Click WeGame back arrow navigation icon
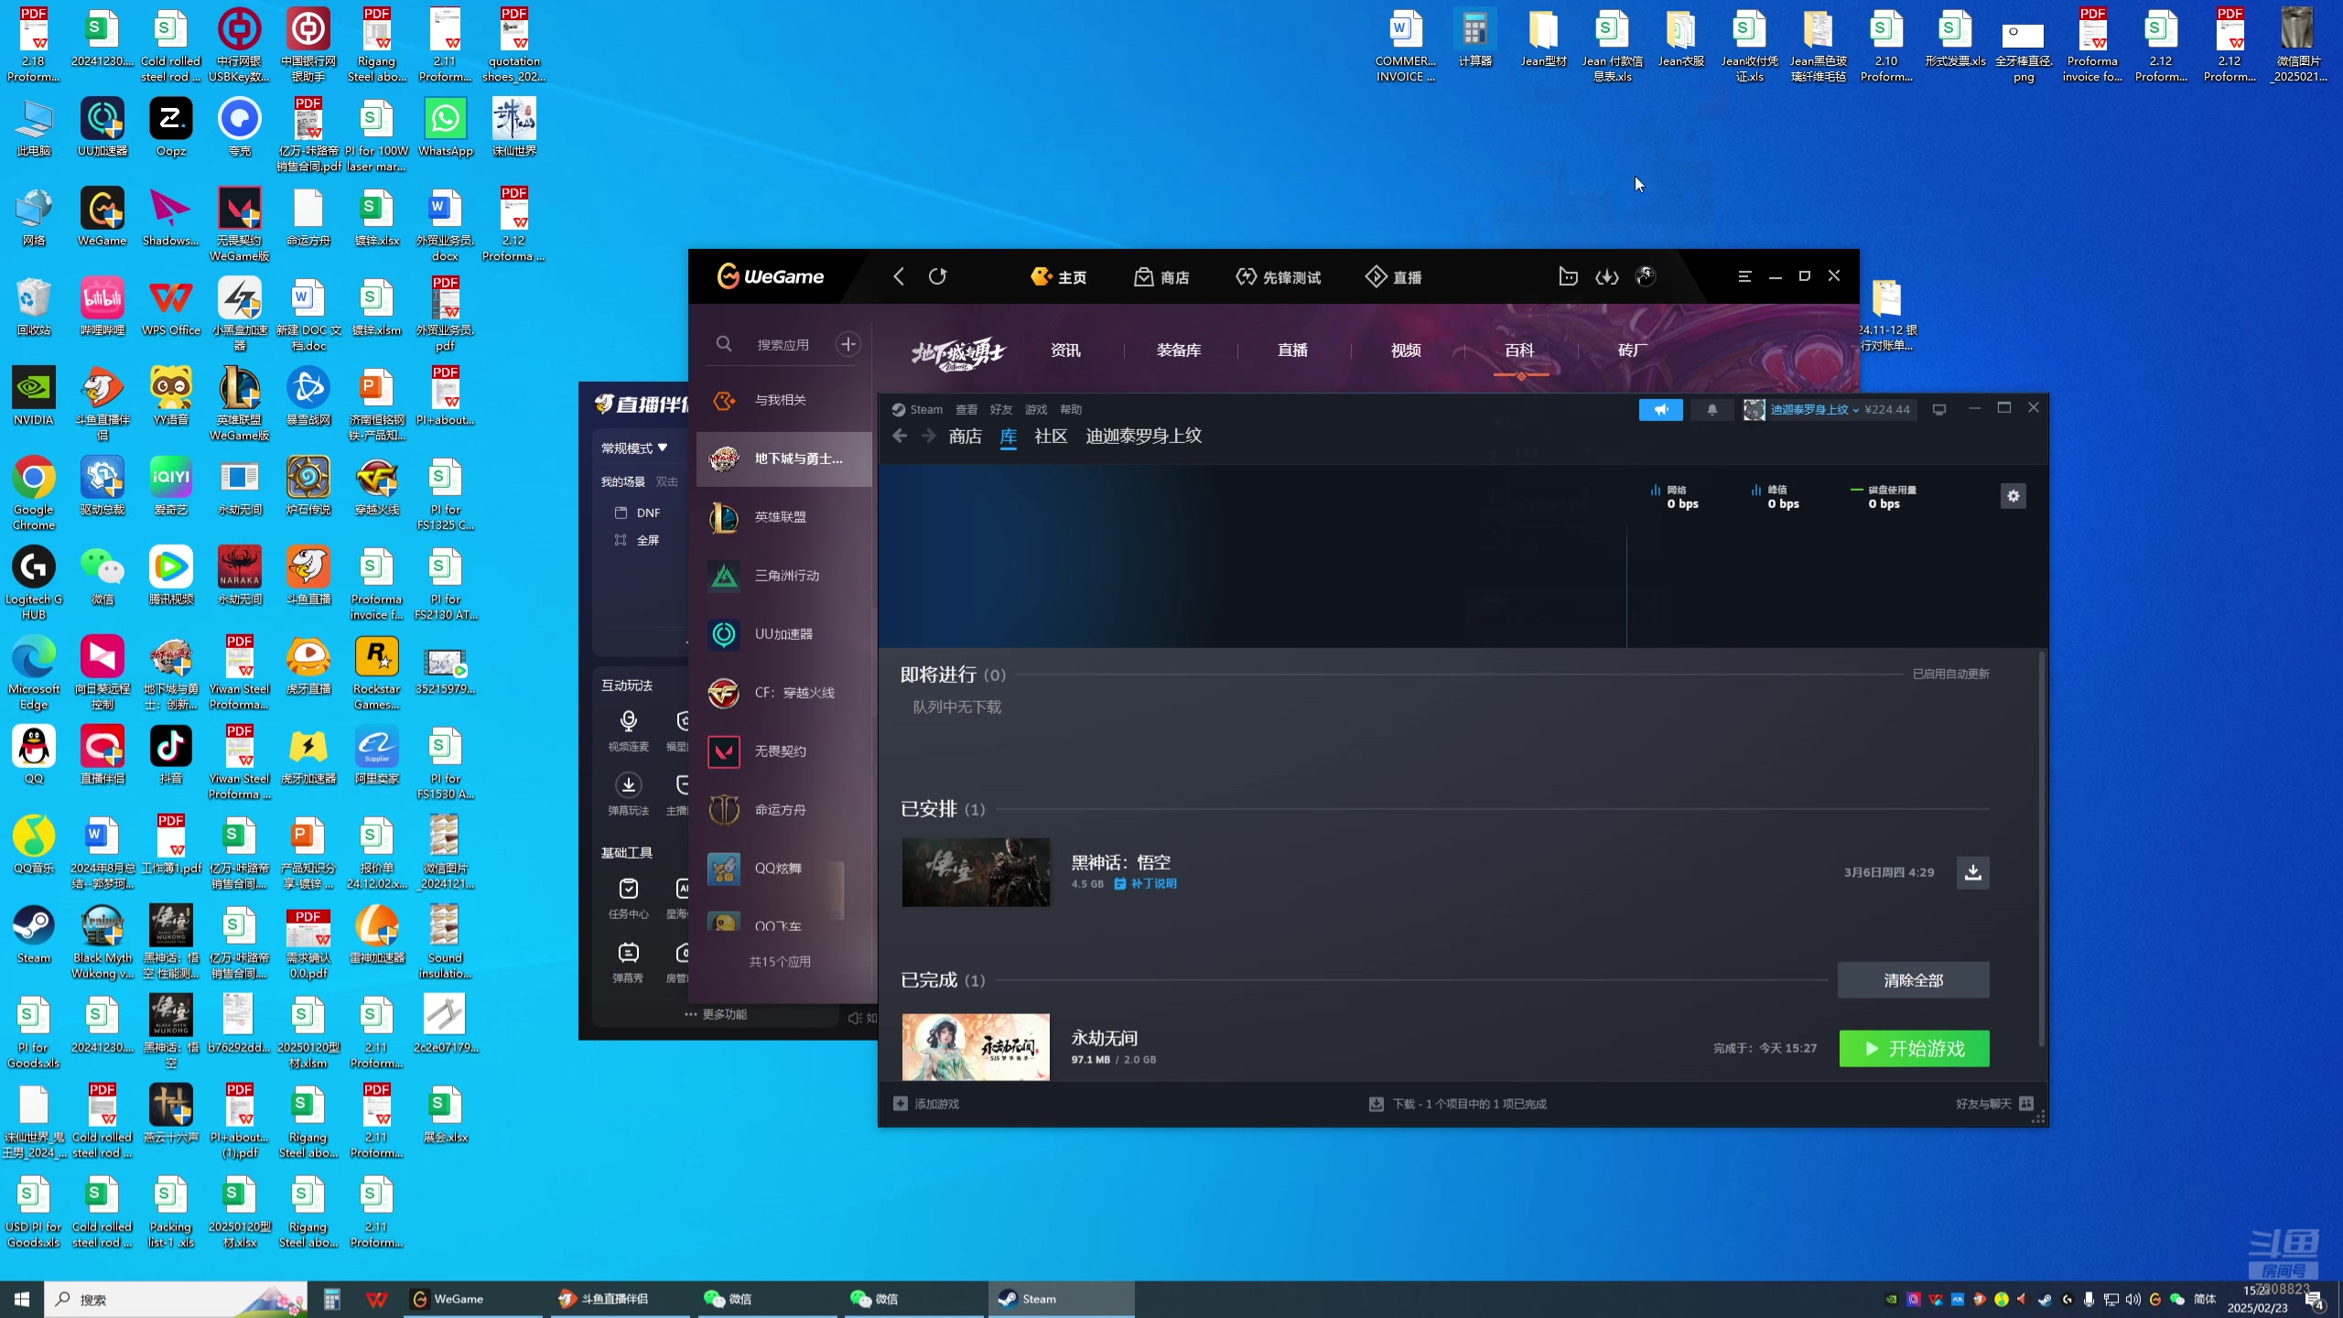This screenshot has height=1318, width=2343. (x=898, y=276)
